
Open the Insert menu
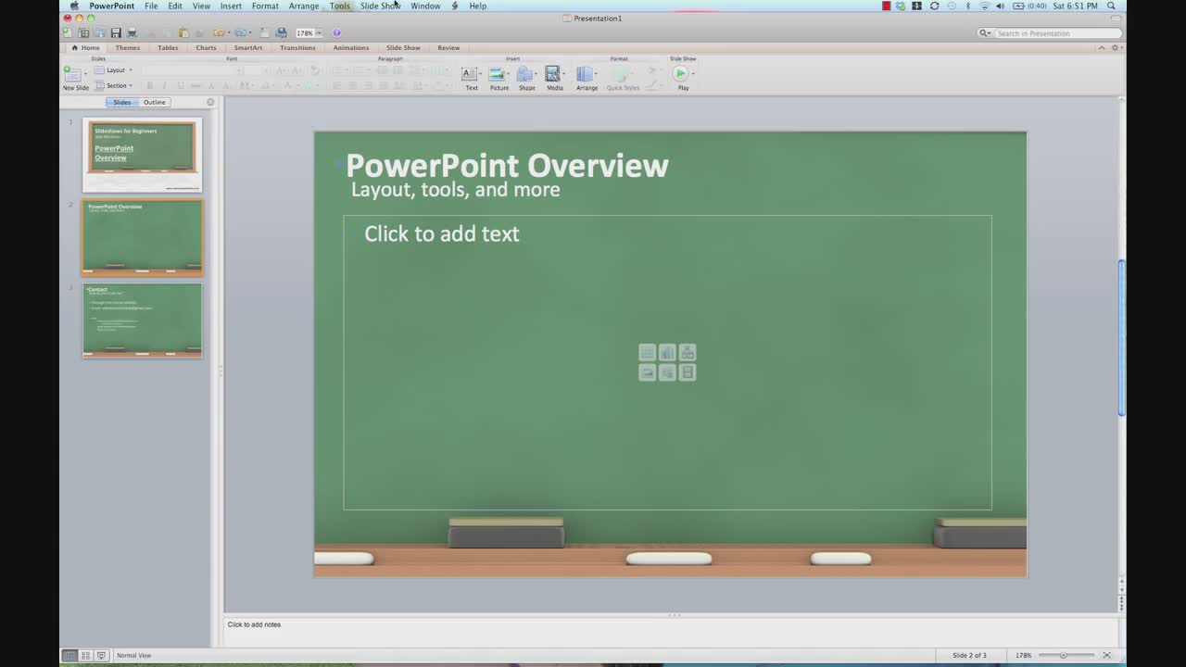click(x=231, y=6)
